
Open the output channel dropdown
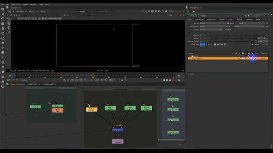[213, 23]
